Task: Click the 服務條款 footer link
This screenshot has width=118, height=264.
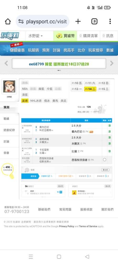Action: point(87,210)
